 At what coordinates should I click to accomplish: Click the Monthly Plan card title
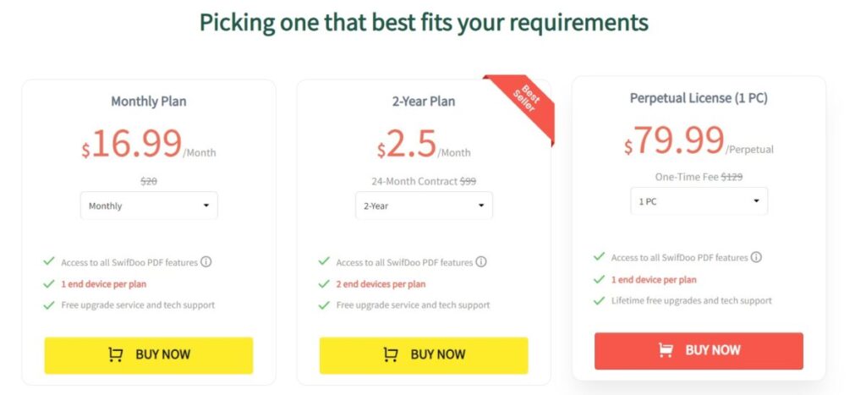pyautogui.click(x=149, y=101)
